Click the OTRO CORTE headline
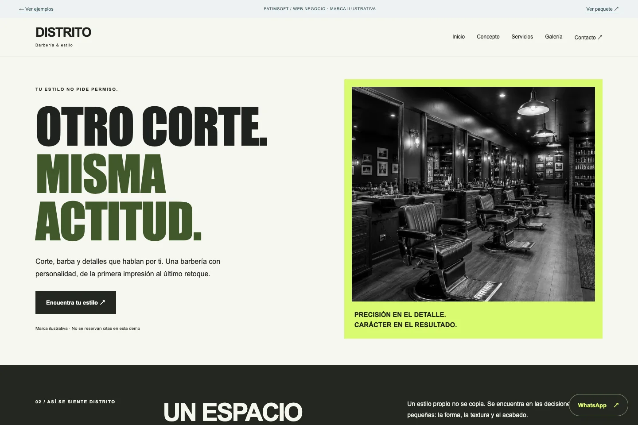This screenshot has height=425, width=638. (x=152, y=127)
